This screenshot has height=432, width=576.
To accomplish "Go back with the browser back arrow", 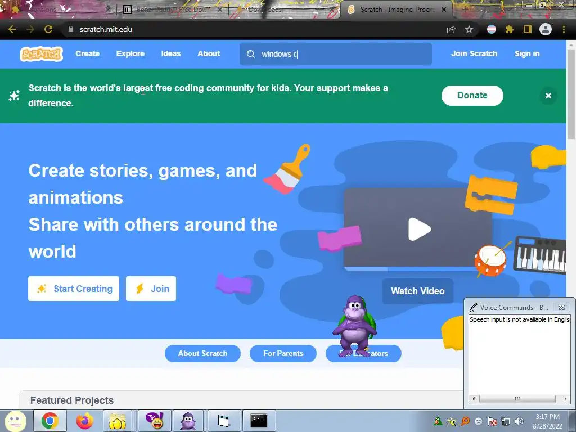I will point(12,29).
